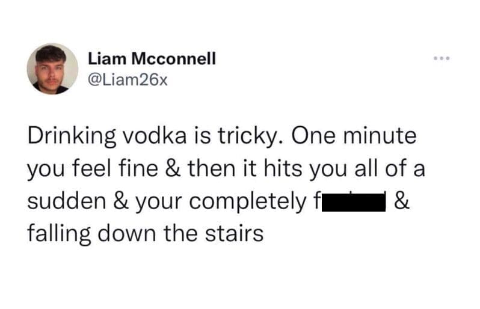
Task: Click the @Liam26x handle
Action: tap(123, 79)
